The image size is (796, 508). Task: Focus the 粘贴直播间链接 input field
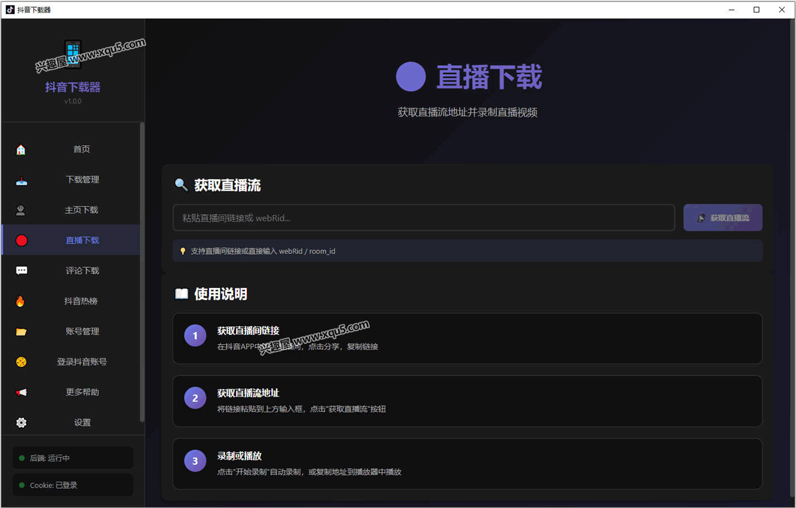click(x=423, y=218)
